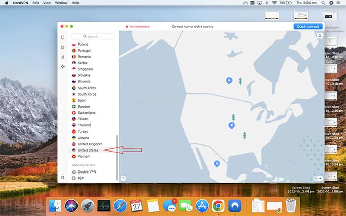Focus the country Search field
346x216 pixels.
(93, 36)
